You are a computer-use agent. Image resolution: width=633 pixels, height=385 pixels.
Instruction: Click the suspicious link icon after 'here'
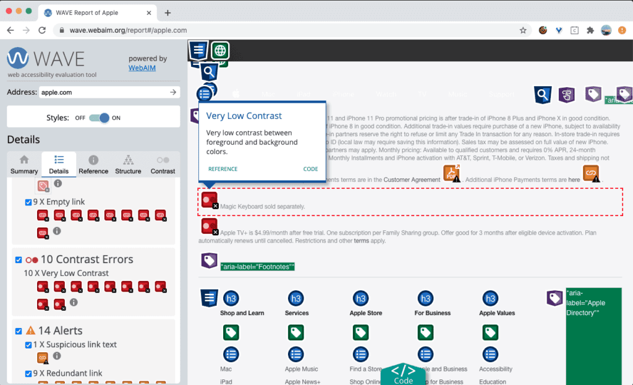(591, 173)
